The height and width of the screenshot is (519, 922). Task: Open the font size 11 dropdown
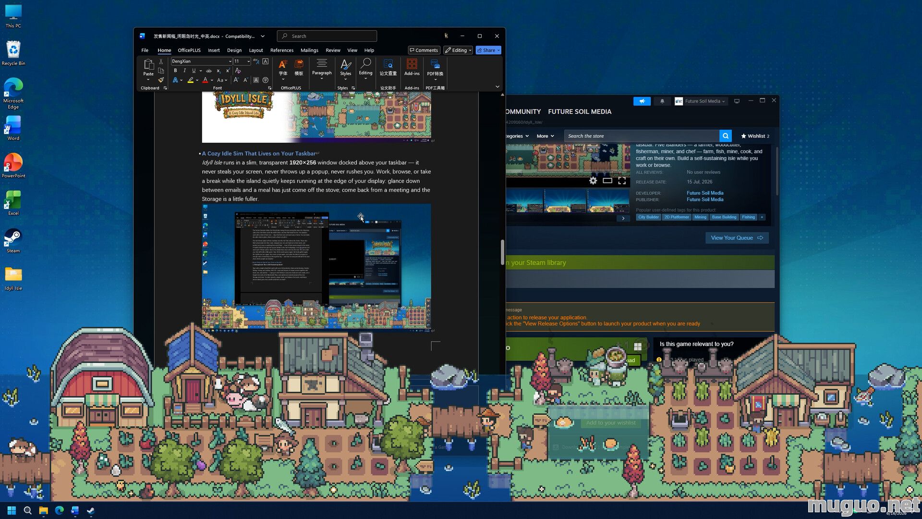[248, 62]
